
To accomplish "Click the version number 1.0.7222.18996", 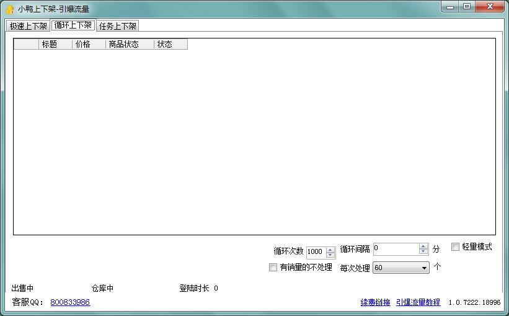I will pos(474,303).
